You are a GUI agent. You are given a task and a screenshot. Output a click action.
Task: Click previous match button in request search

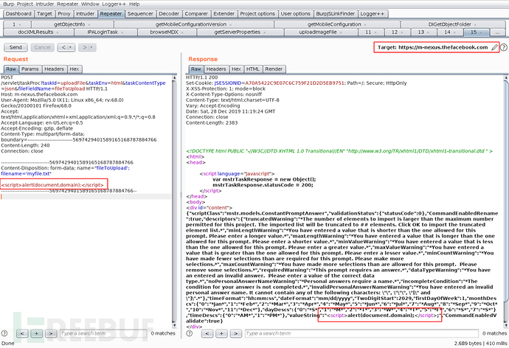tap(22, 333)
